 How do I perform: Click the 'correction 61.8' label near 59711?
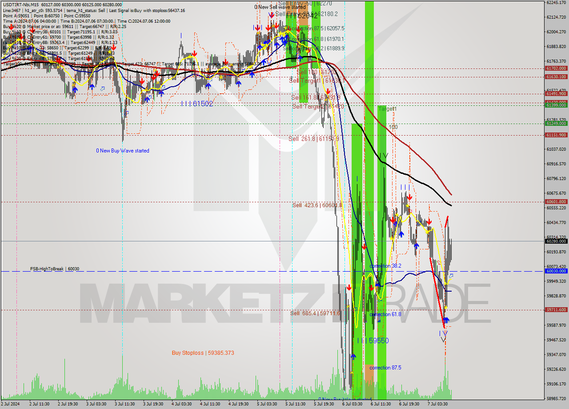point(385,314)
